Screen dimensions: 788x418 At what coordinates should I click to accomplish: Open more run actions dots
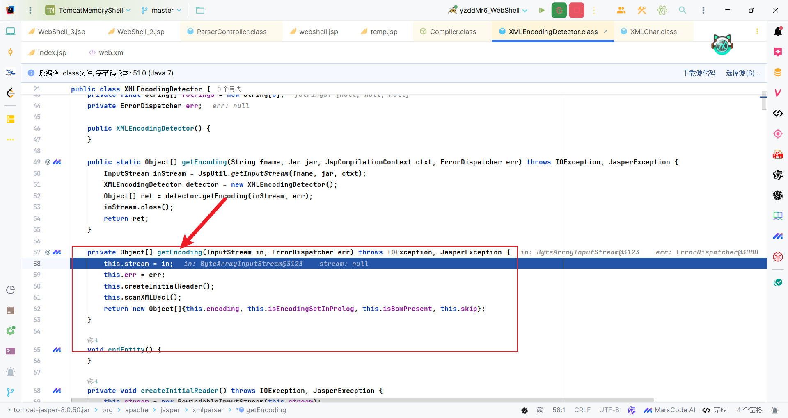(x=594, y=10)
